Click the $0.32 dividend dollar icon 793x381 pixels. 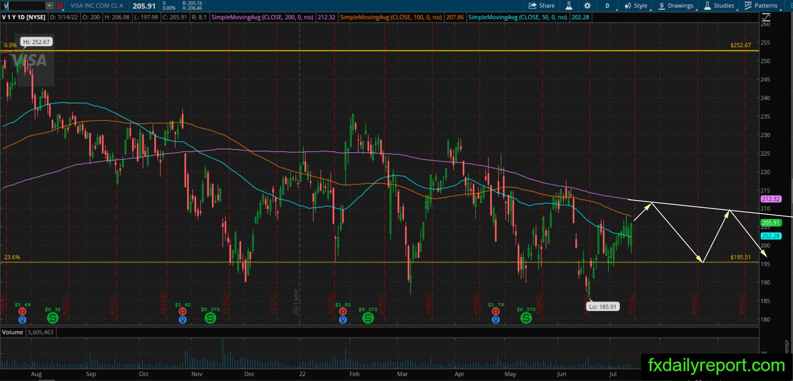click(52, 318)
